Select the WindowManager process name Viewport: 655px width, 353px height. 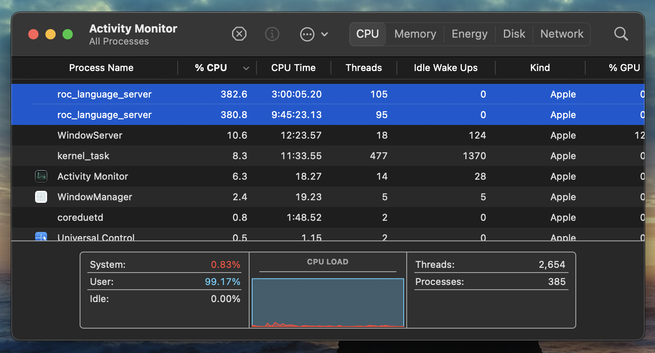pos(95,197)
